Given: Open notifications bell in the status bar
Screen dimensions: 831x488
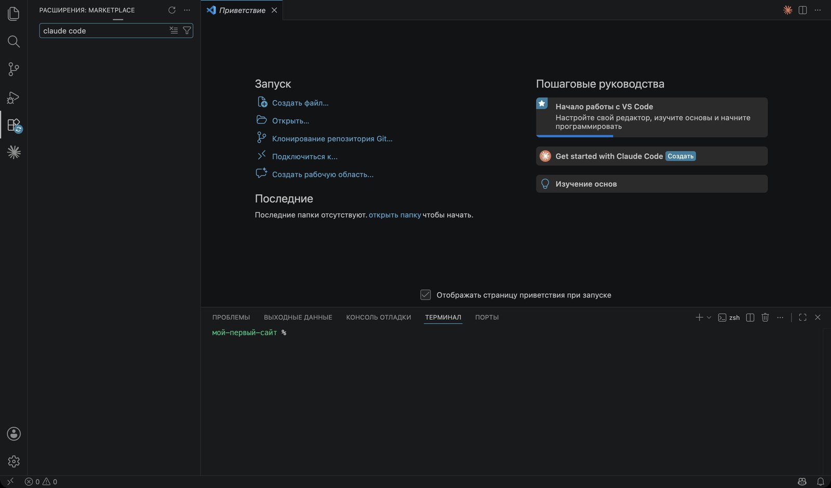Looking at the screenshot, I should tap(821, 482).
